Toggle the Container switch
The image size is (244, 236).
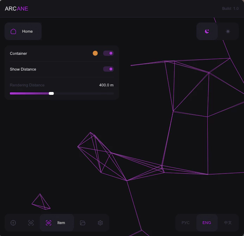[108, 53]
